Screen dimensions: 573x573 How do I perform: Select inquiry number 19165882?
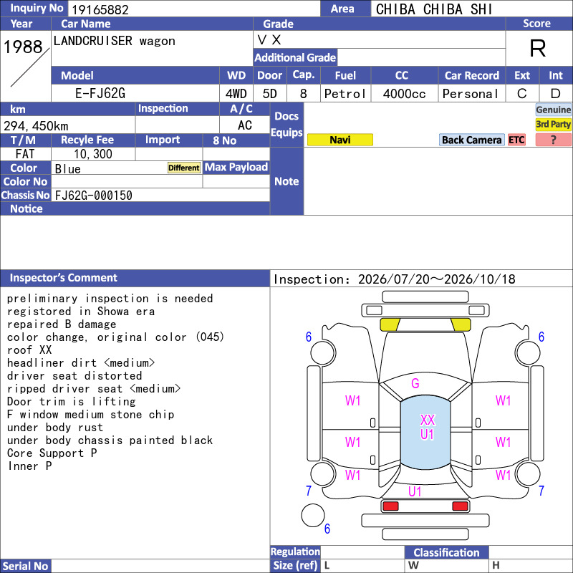tap(100, 9)
